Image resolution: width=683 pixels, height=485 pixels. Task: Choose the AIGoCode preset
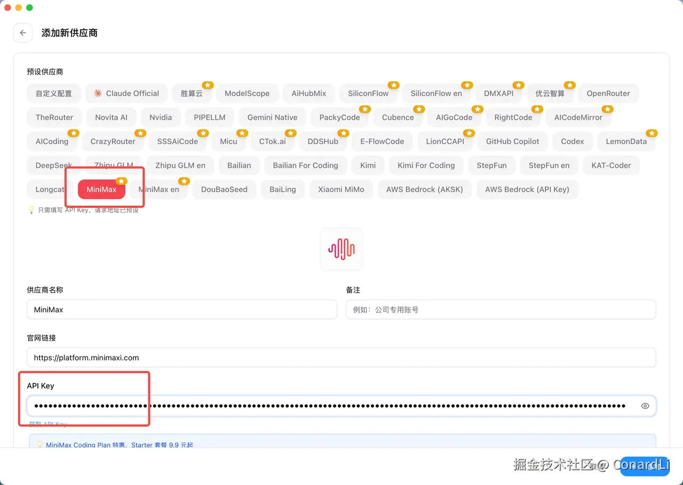454,117
